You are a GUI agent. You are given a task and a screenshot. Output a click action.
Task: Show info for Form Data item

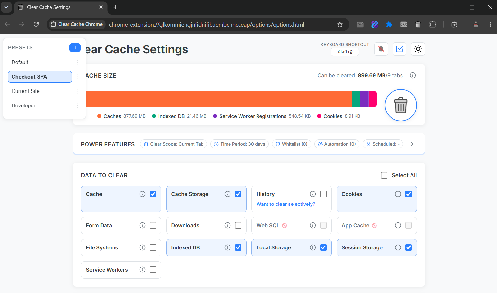[142, 225]
